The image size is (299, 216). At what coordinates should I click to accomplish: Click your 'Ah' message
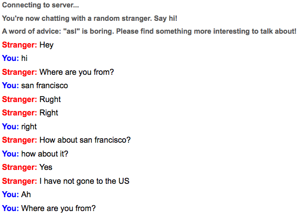pos(26,195)
